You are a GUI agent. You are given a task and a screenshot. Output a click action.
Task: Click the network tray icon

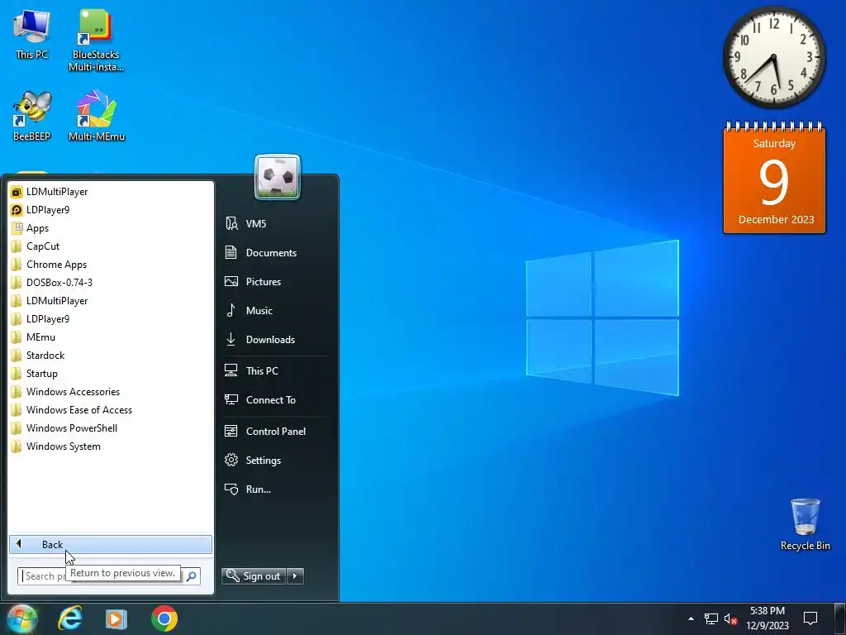[x=711, y=618]
